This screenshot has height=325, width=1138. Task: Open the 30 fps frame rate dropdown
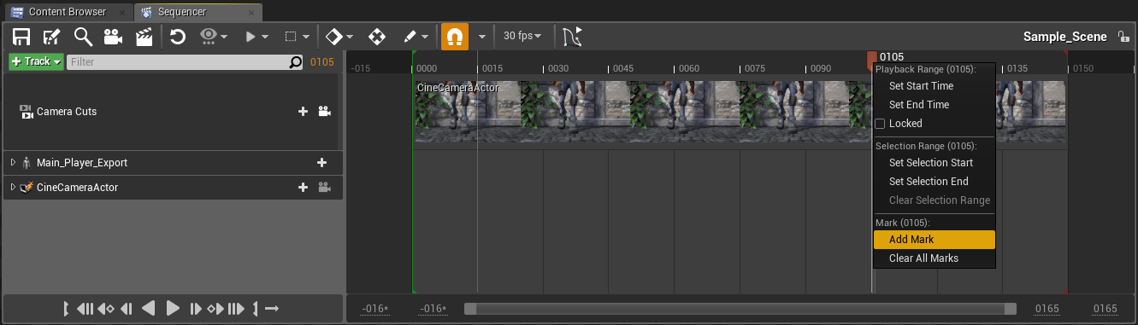[x=522, y=37]
